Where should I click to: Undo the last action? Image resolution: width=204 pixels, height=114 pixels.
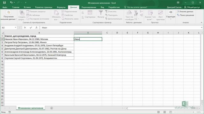(11, 3)
